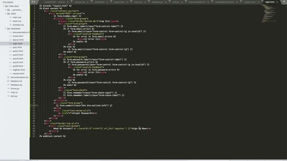Click 'Forgot Password?' in the code
Screen dimensions: 287x161
[82, 113]
